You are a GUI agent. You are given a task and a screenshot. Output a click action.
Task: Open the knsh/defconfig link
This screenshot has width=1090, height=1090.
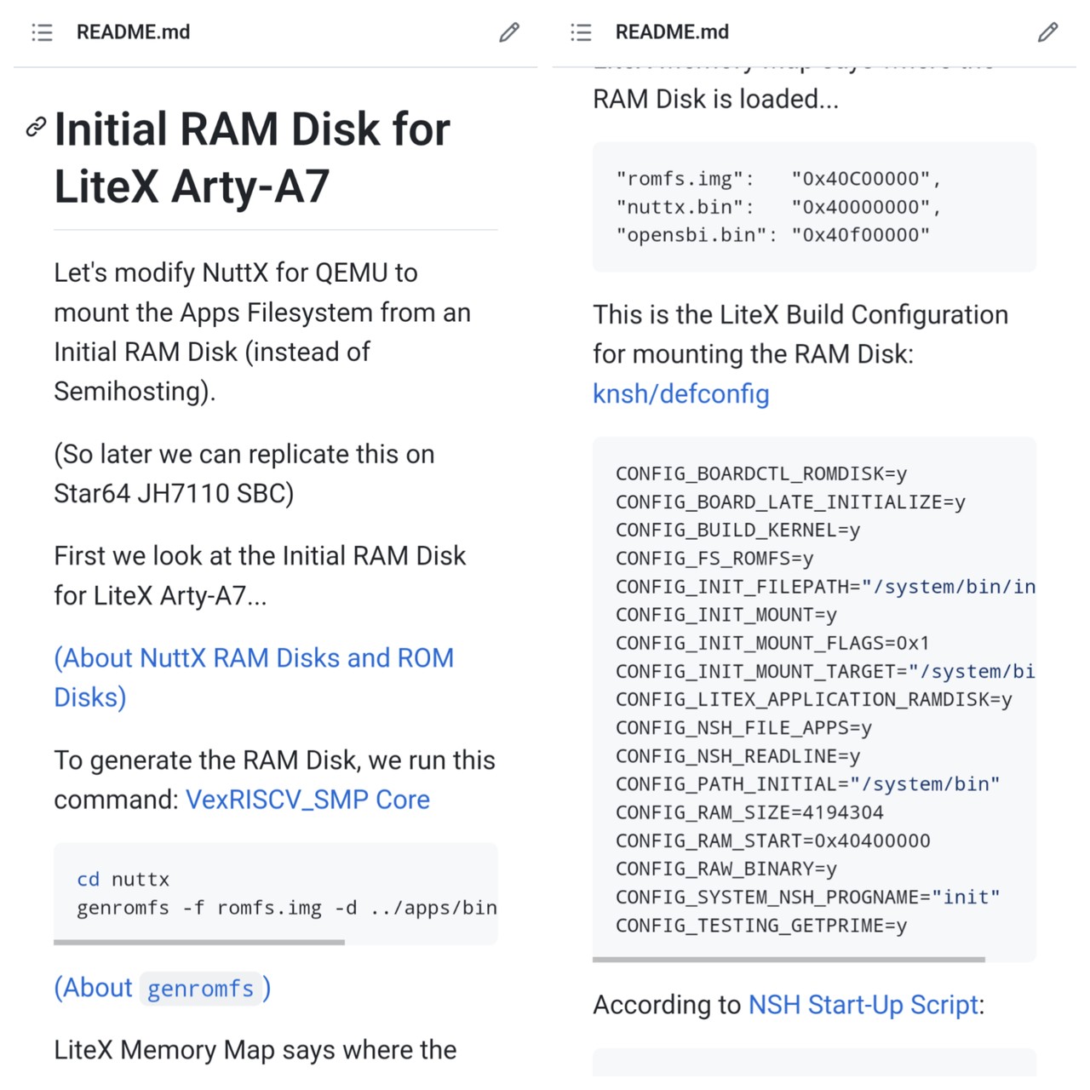680,393
